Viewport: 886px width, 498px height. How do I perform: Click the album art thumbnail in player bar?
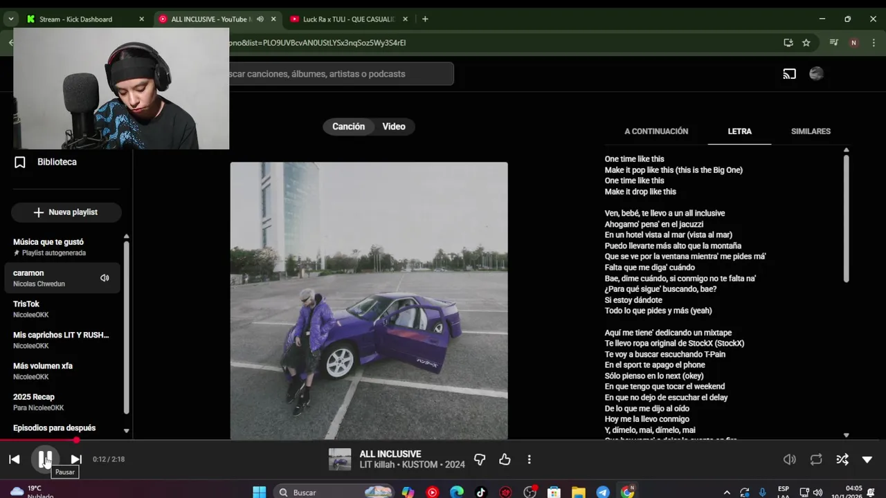coord(340,459)
